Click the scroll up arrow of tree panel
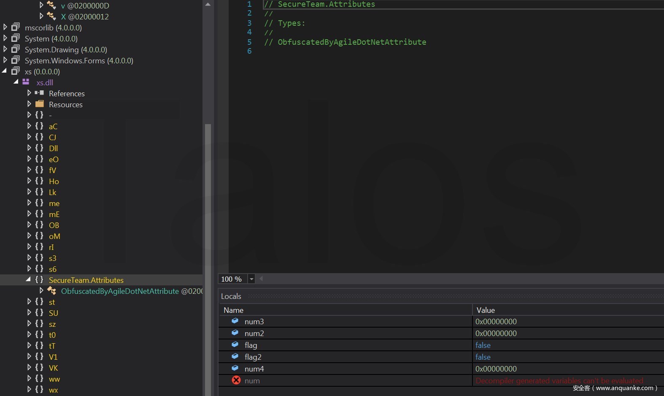 point(208,4)
